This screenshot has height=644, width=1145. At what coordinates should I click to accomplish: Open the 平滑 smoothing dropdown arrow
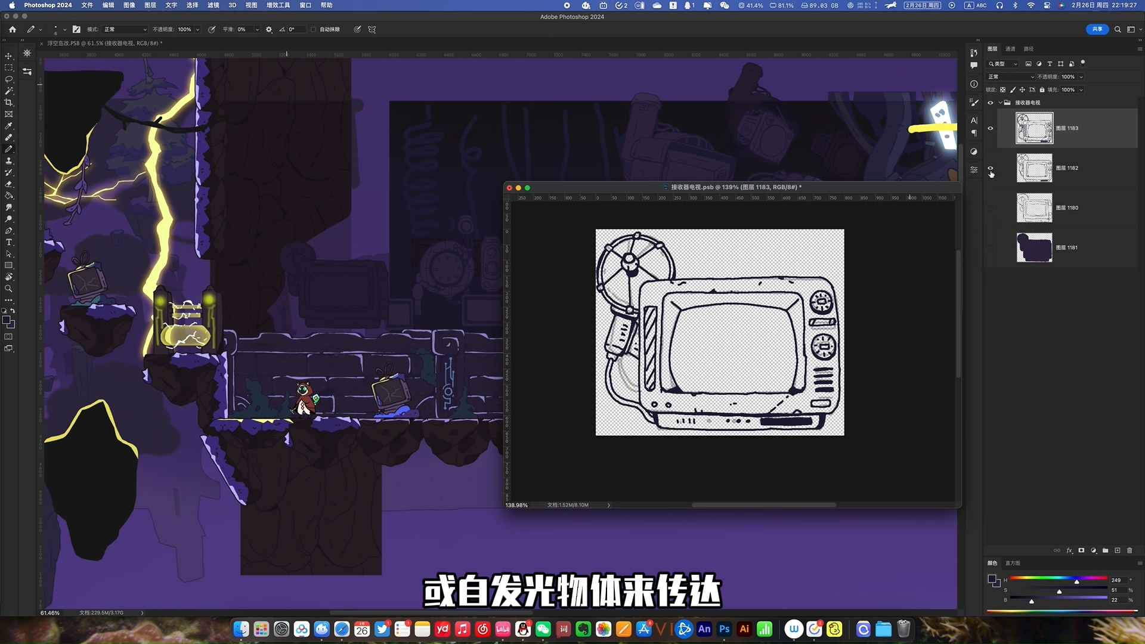point(257,29)
